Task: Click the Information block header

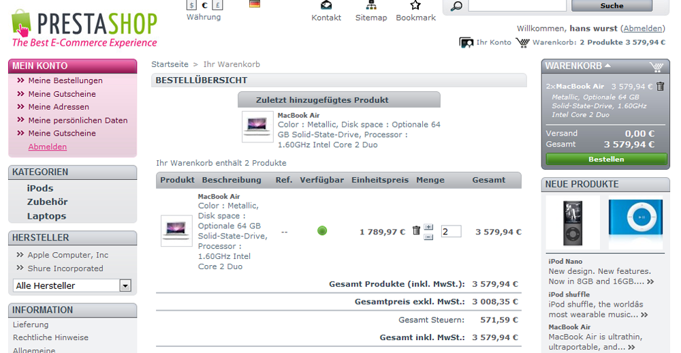Action: pyautogui.click(x=73, y=310)
